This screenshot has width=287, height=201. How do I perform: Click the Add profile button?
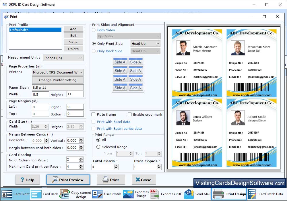pos(73,29)
